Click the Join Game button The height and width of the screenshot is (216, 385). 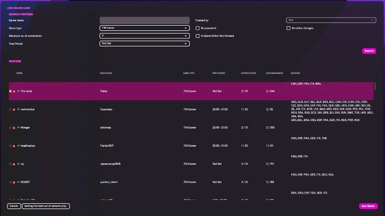tap(368, 206)
